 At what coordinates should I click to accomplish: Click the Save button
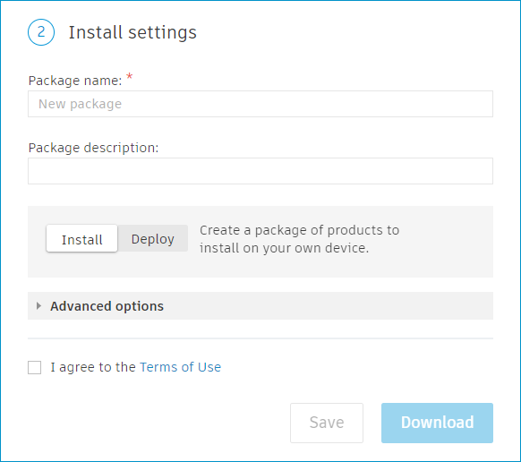coord(327,423)
